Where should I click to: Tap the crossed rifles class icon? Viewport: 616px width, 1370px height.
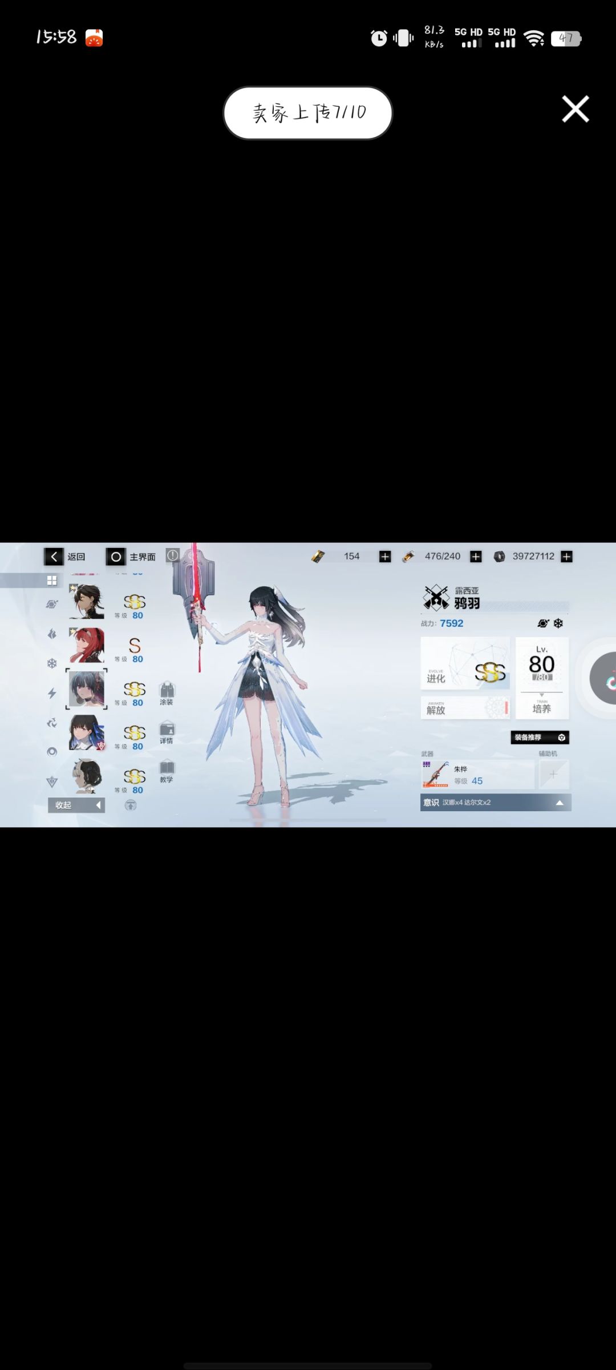(436, 597)
